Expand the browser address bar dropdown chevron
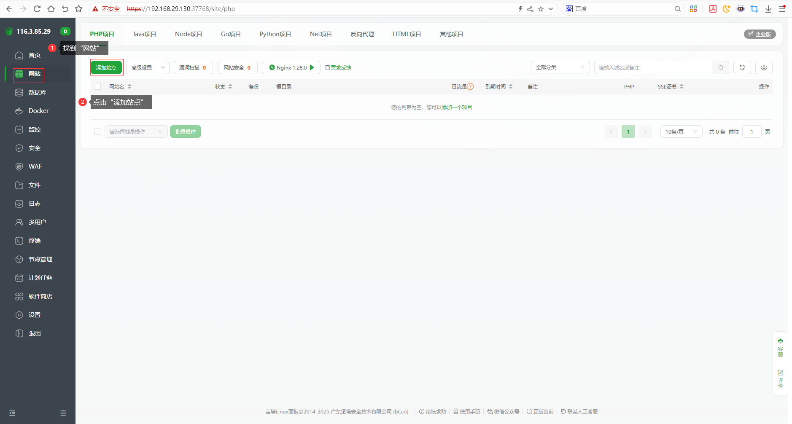The height and width of the screenshot is (424, 792). 551,9
